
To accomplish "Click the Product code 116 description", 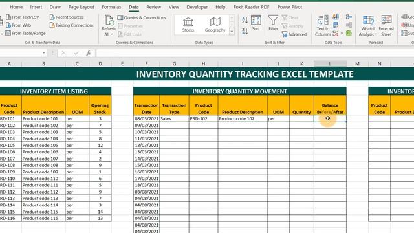I will click(x=43, y=218).
